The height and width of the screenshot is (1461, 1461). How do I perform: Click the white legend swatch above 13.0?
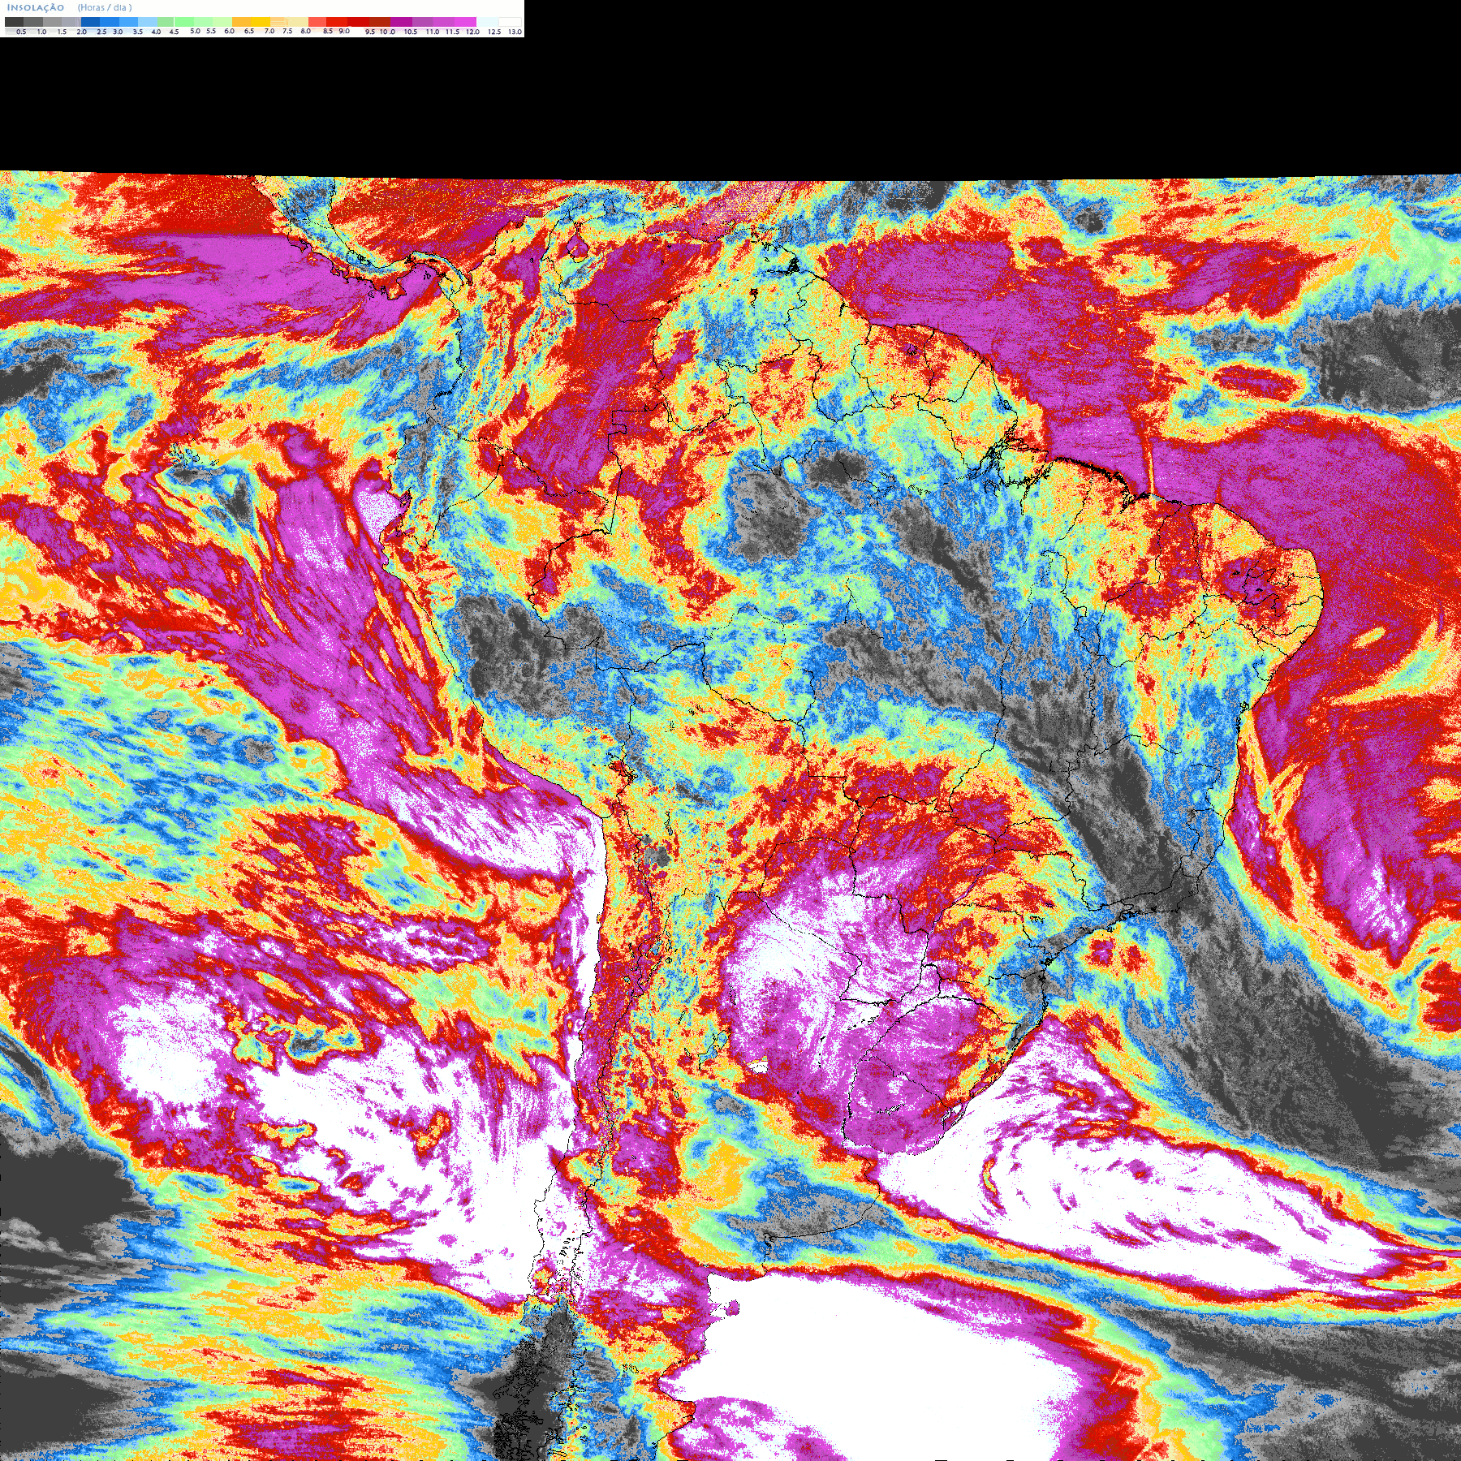tap(510, 22)
